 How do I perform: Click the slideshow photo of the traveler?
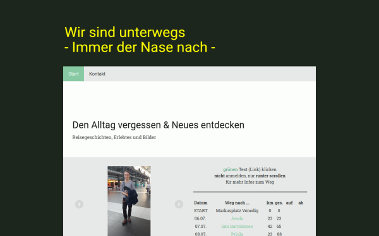[129, 201]
